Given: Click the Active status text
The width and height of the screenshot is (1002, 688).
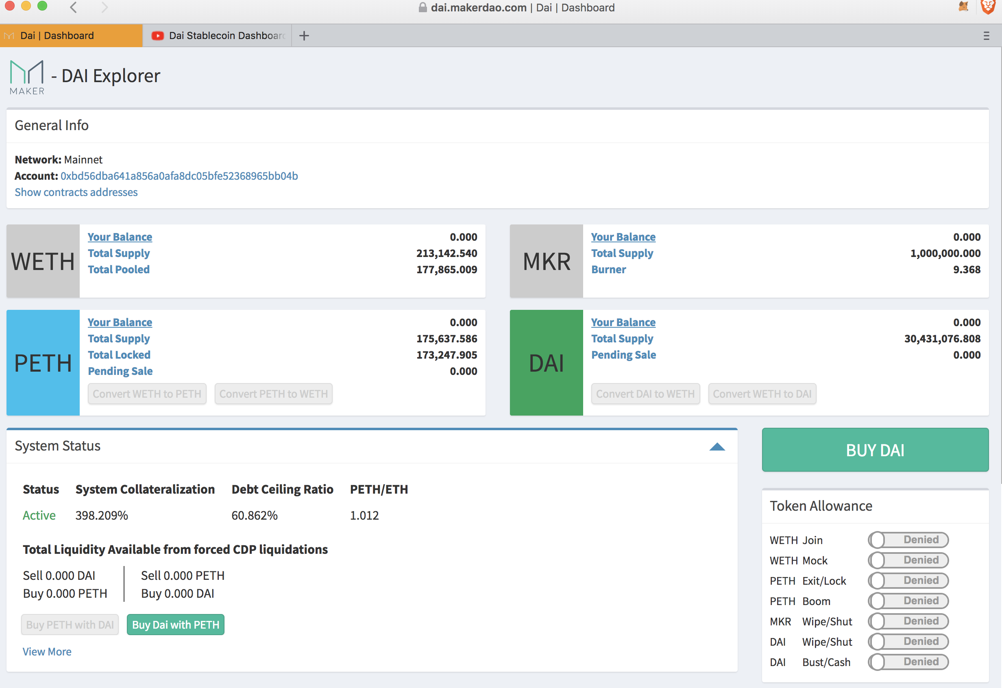Looking at the screenshot, I should click(x=39, y=515).
